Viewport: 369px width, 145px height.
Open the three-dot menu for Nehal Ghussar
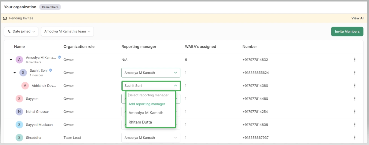355,112
